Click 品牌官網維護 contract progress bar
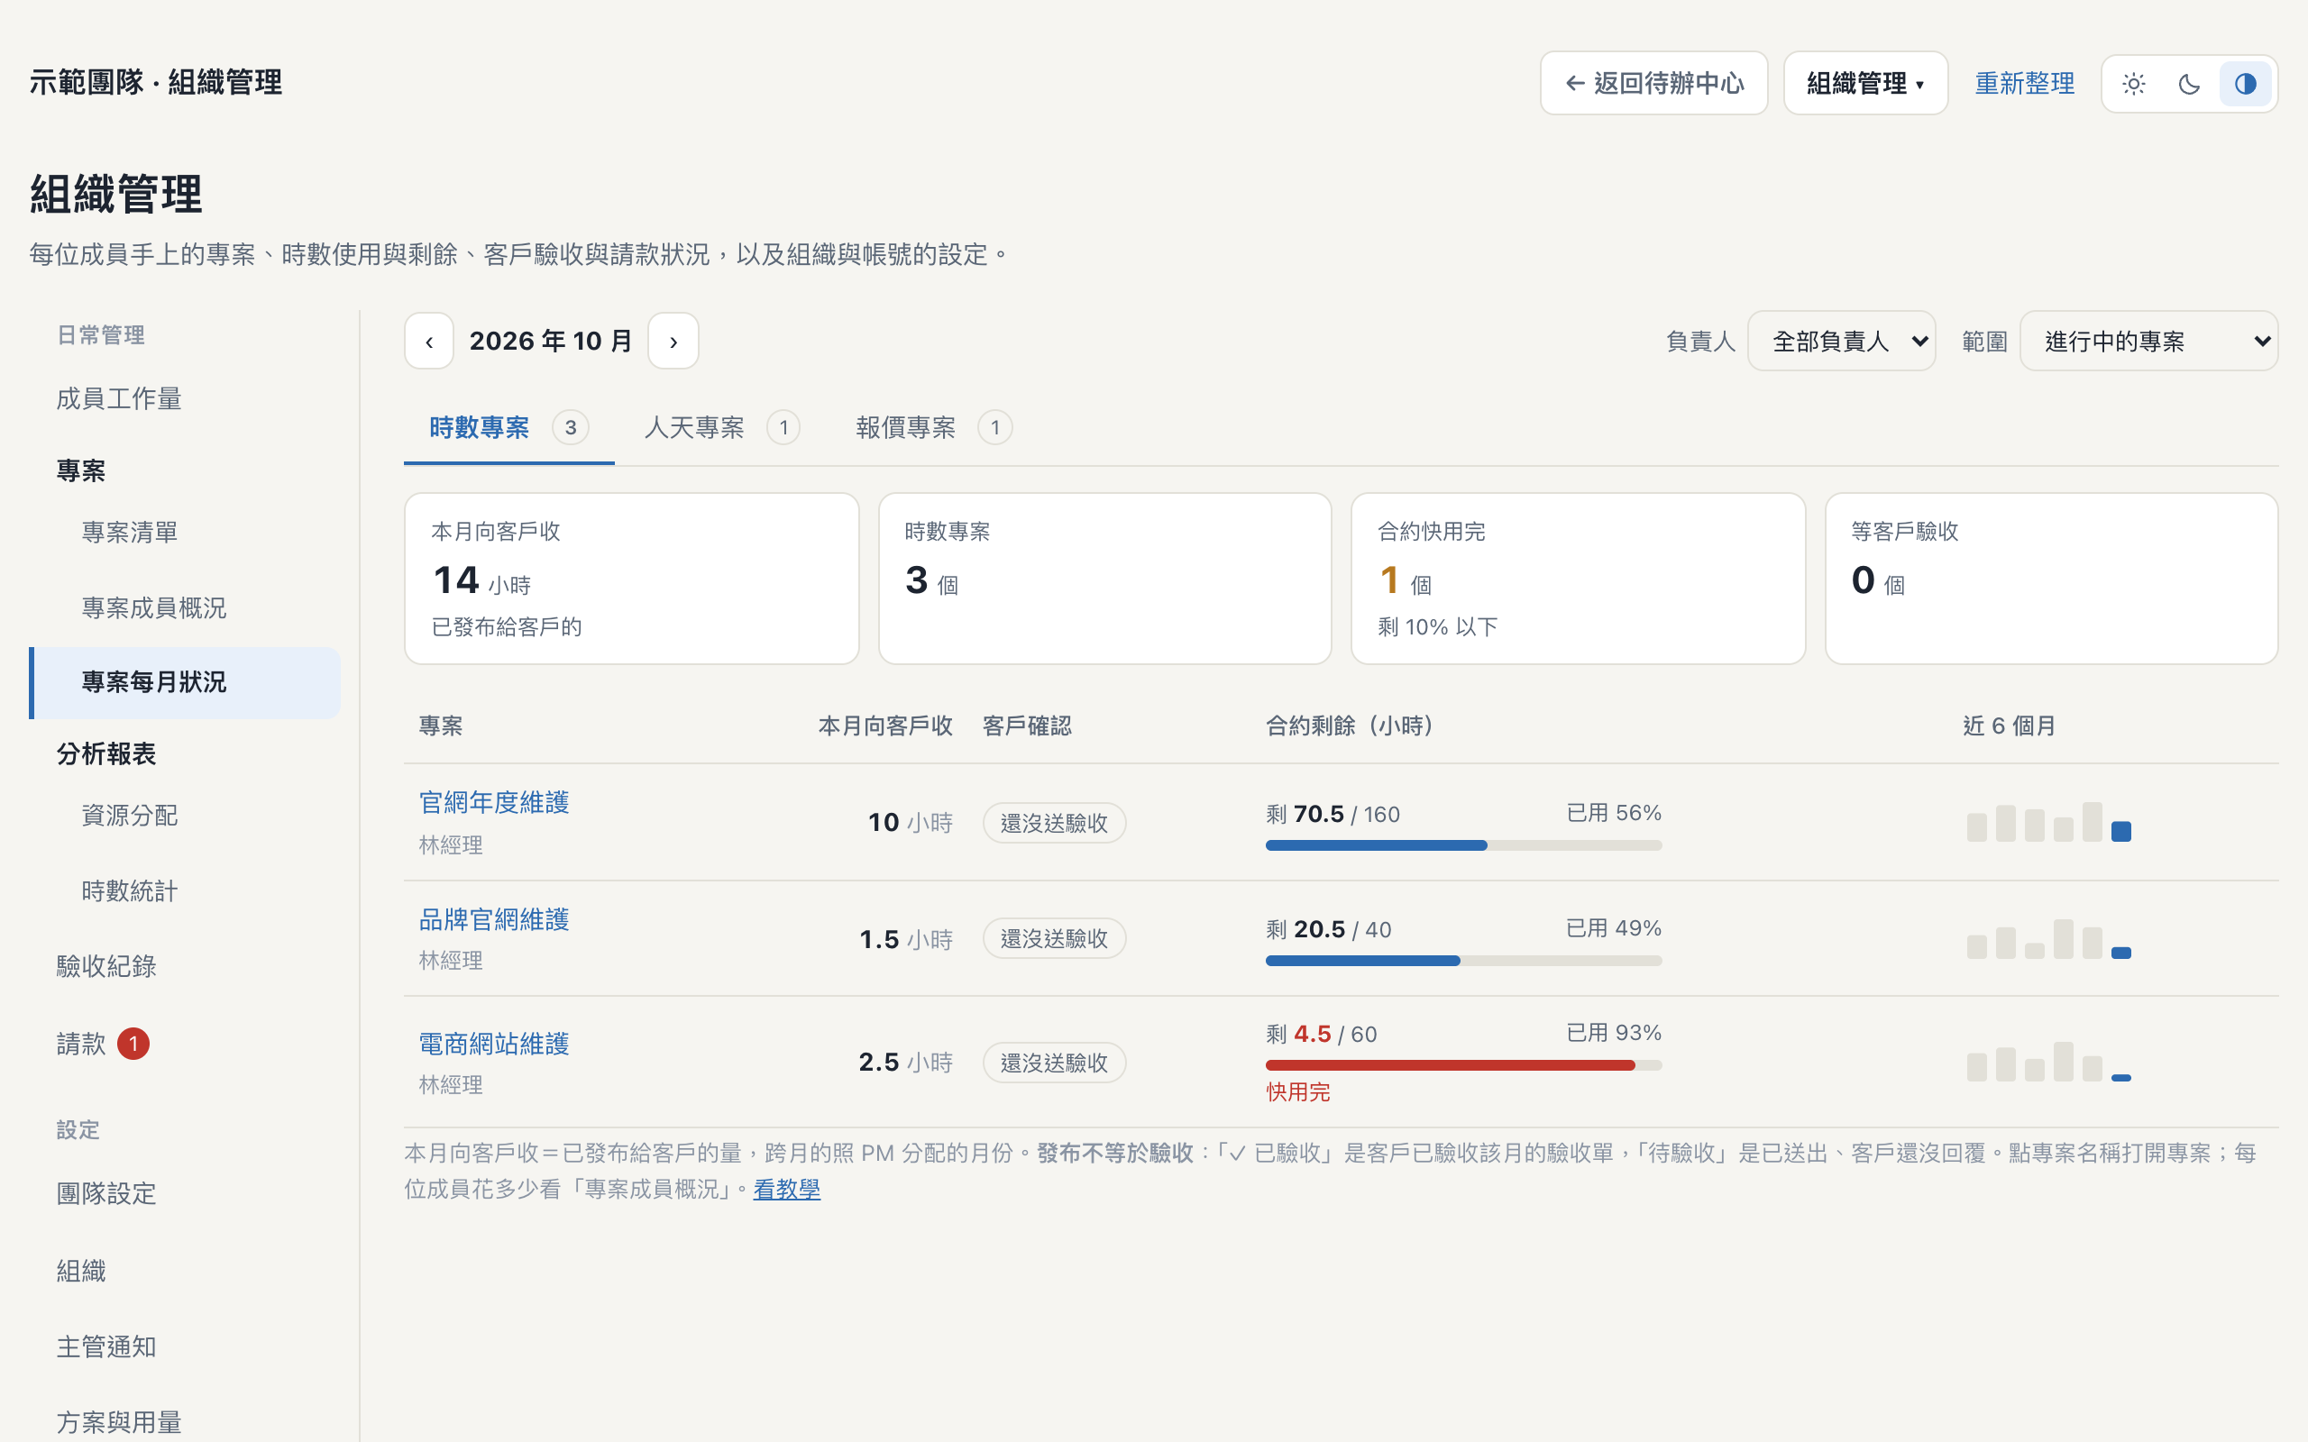Screen dimensions: 2308x1442 point(1463,961)
